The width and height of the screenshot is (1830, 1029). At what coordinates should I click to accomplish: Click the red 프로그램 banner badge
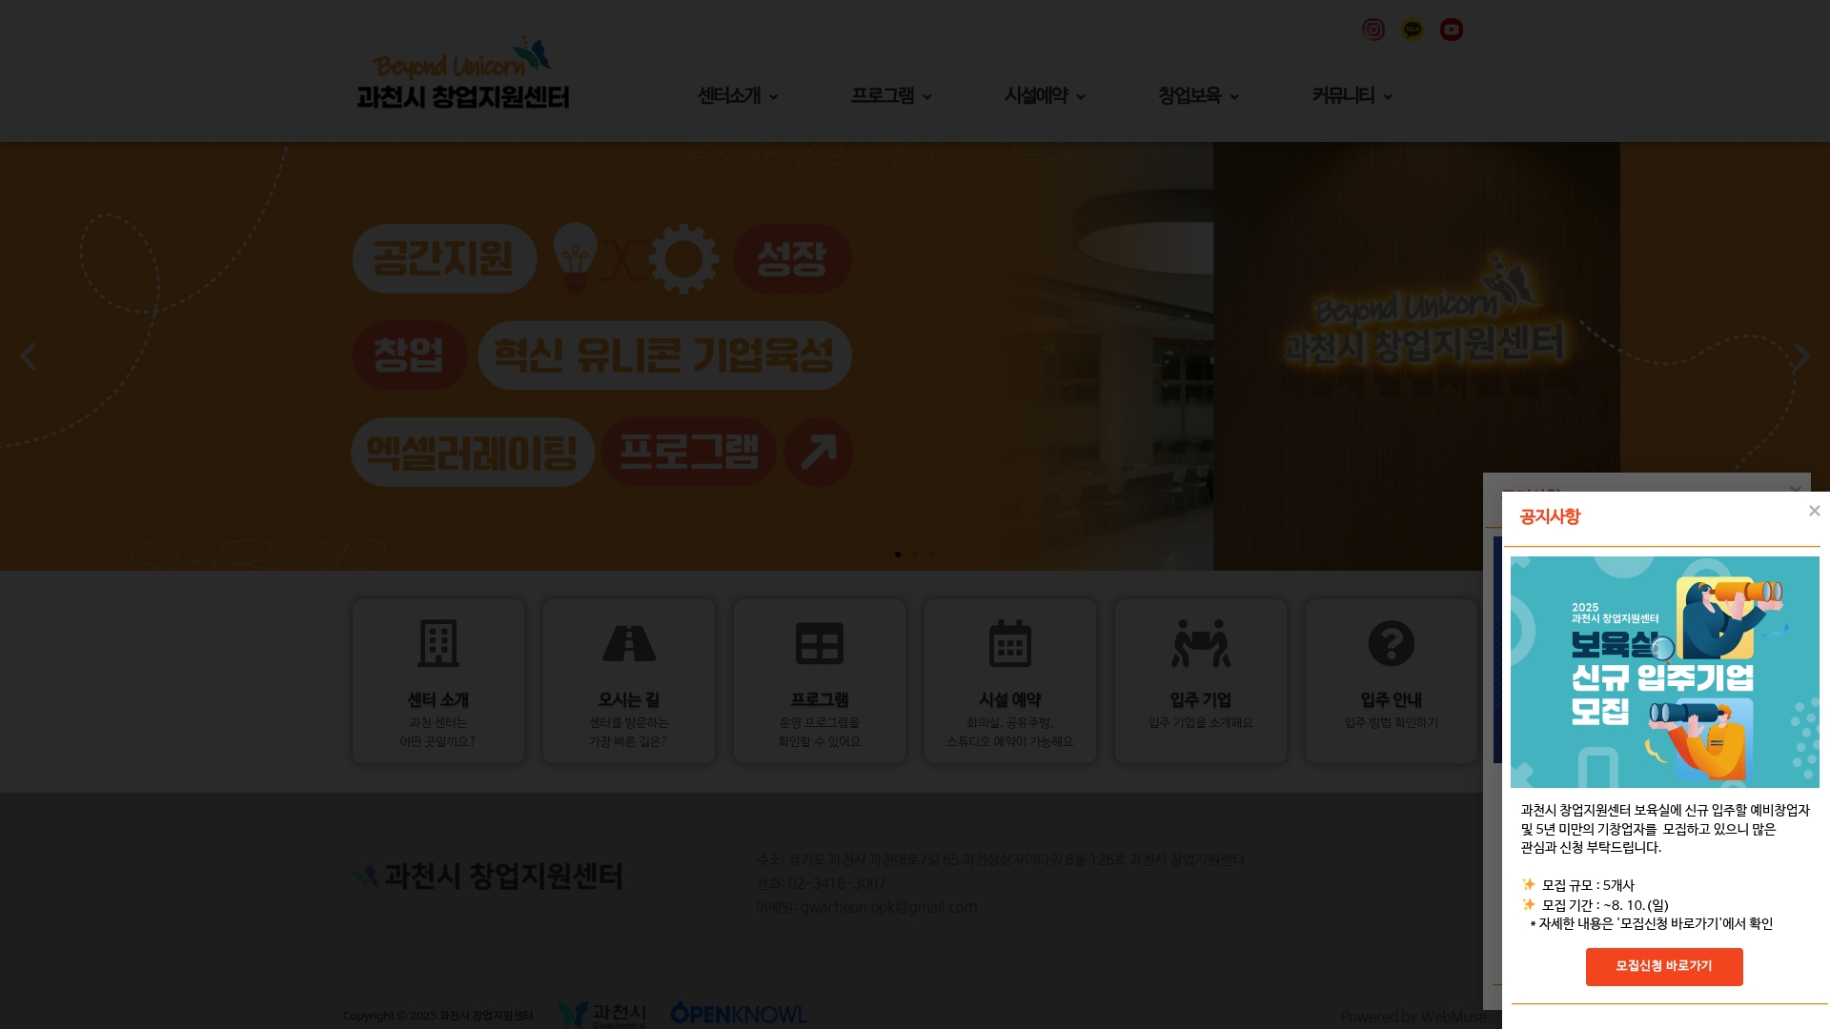pyautogui.click(x=689, y=452)
